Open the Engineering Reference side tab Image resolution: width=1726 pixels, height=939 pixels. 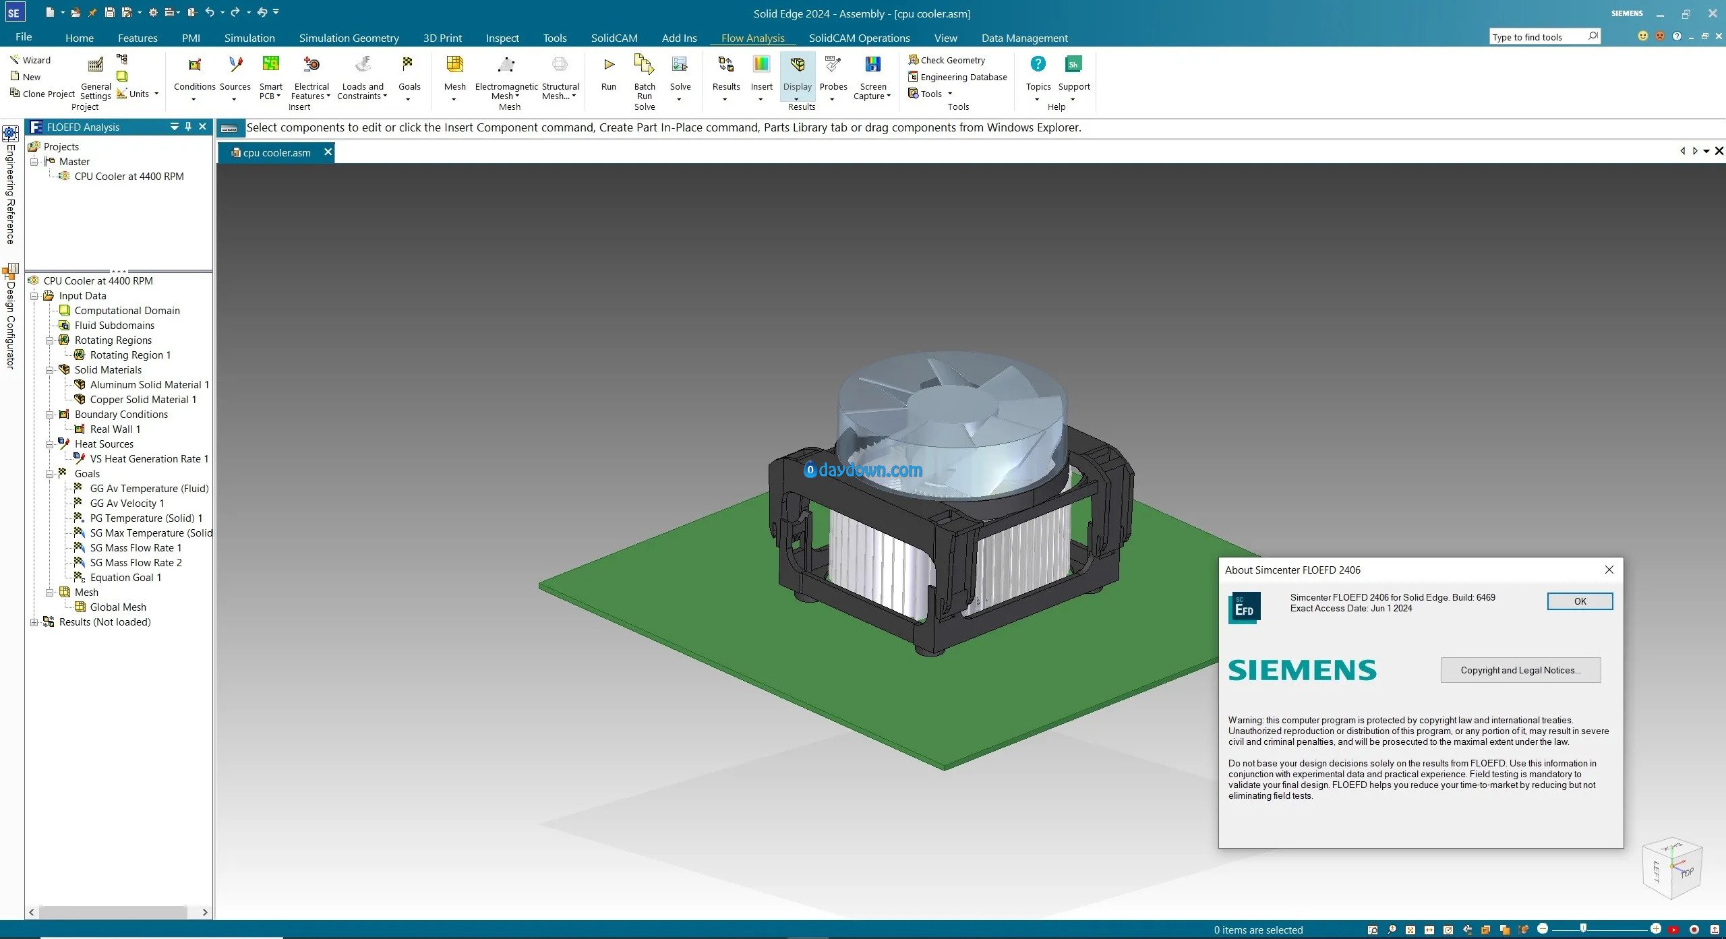(10, 184)
